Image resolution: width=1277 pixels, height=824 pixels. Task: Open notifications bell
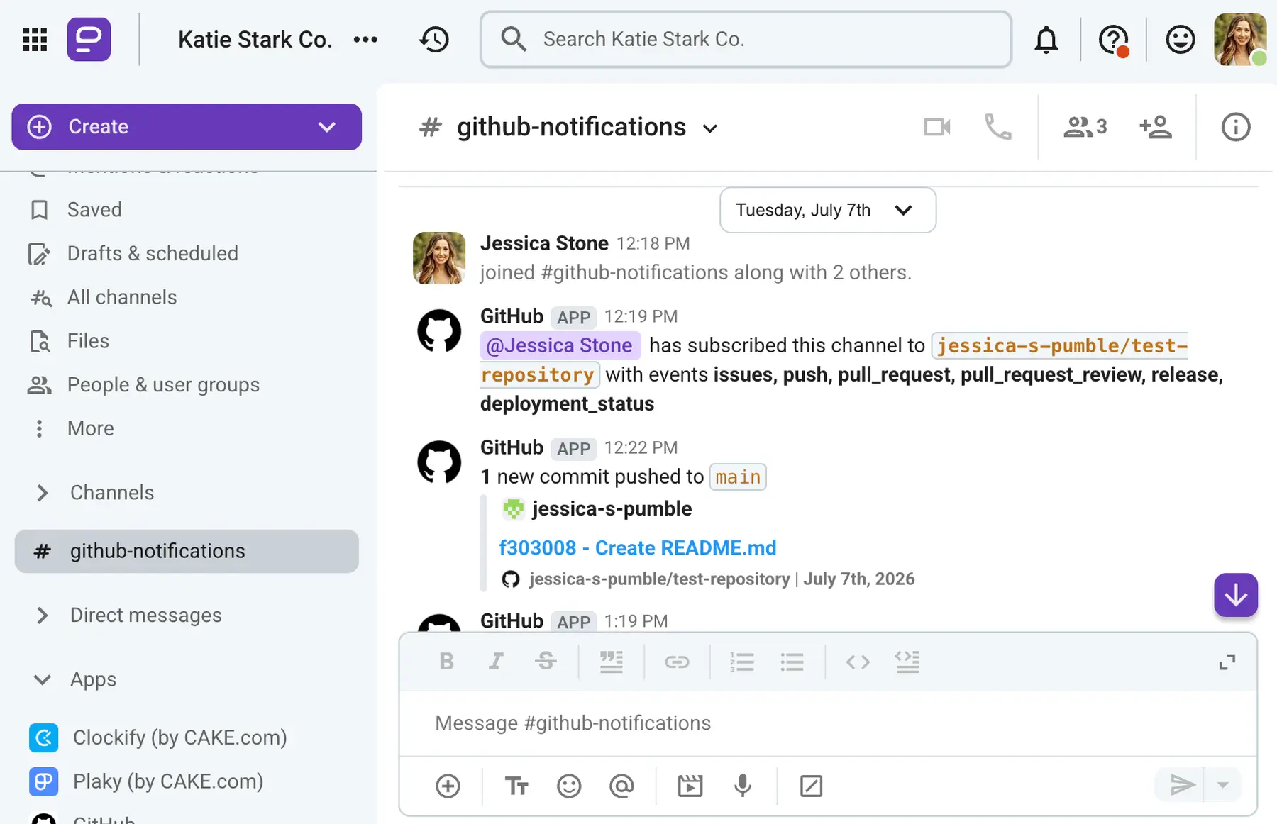(1046, 39)
